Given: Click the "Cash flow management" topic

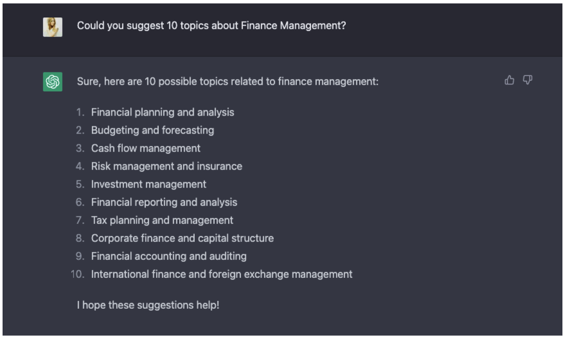Looking at the screenshot, I should (146, 148).
